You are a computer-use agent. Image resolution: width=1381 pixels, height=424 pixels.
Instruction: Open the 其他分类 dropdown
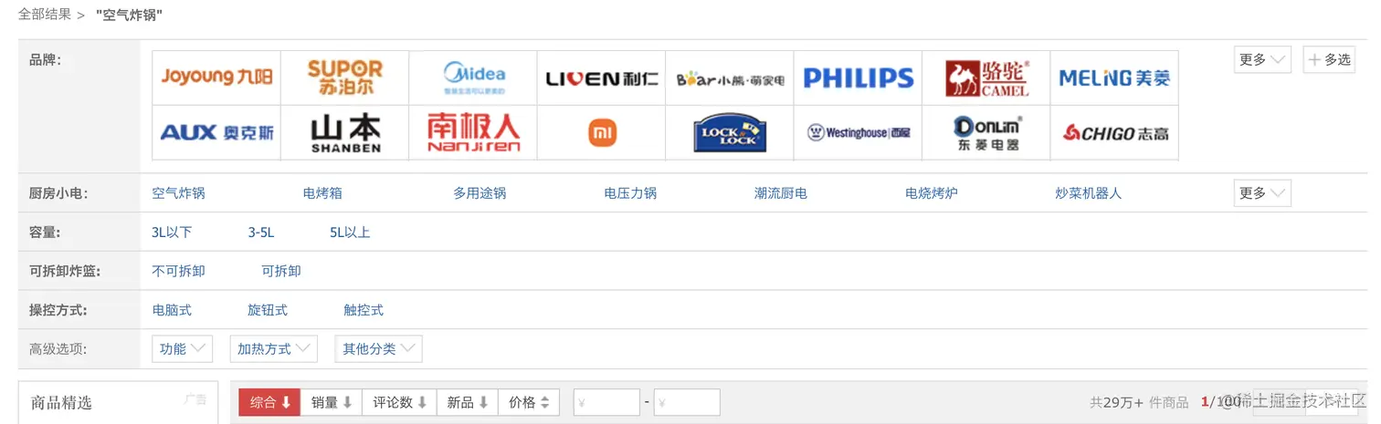pyautogui.click(x=378, y=348)
